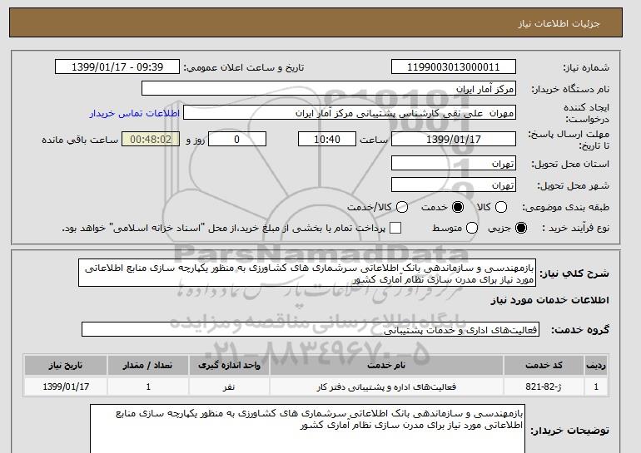Click the remaining time field 00:48:02
The width and height of the screenshot is (641, 453).
click(x=151, y=139)
